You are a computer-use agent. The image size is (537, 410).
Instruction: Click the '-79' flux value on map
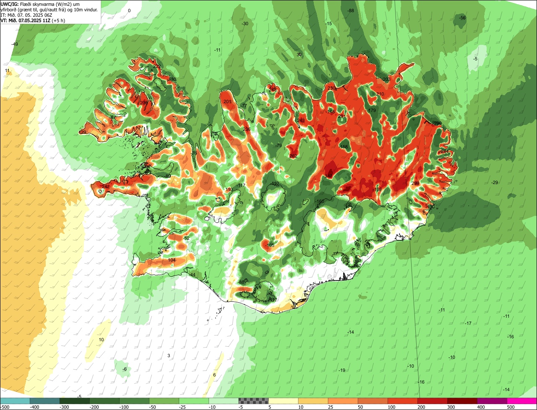pyautogui.click(x=279, y=145)
